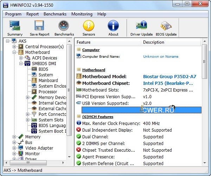This screenshot has width=211, height=176.
Task: Select the Motherboard Model row
Action: tap(104, 76)
